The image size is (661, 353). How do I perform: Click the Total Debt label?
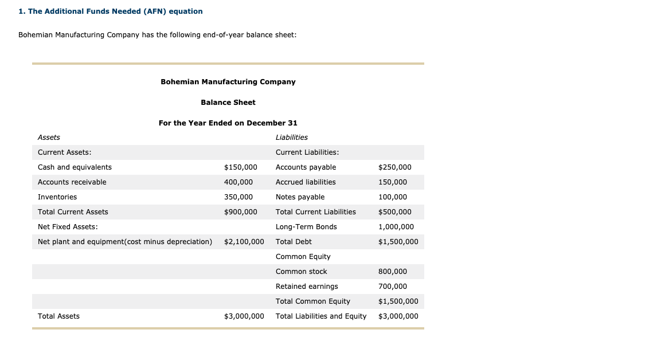294,242
